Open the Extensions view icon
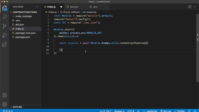 [x=5, y=44]
